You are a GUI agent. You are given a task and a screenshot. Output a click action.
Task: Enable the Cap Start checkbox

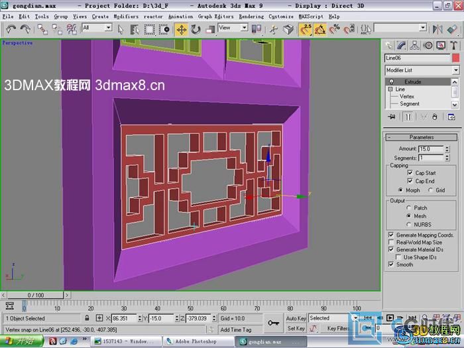410,172
